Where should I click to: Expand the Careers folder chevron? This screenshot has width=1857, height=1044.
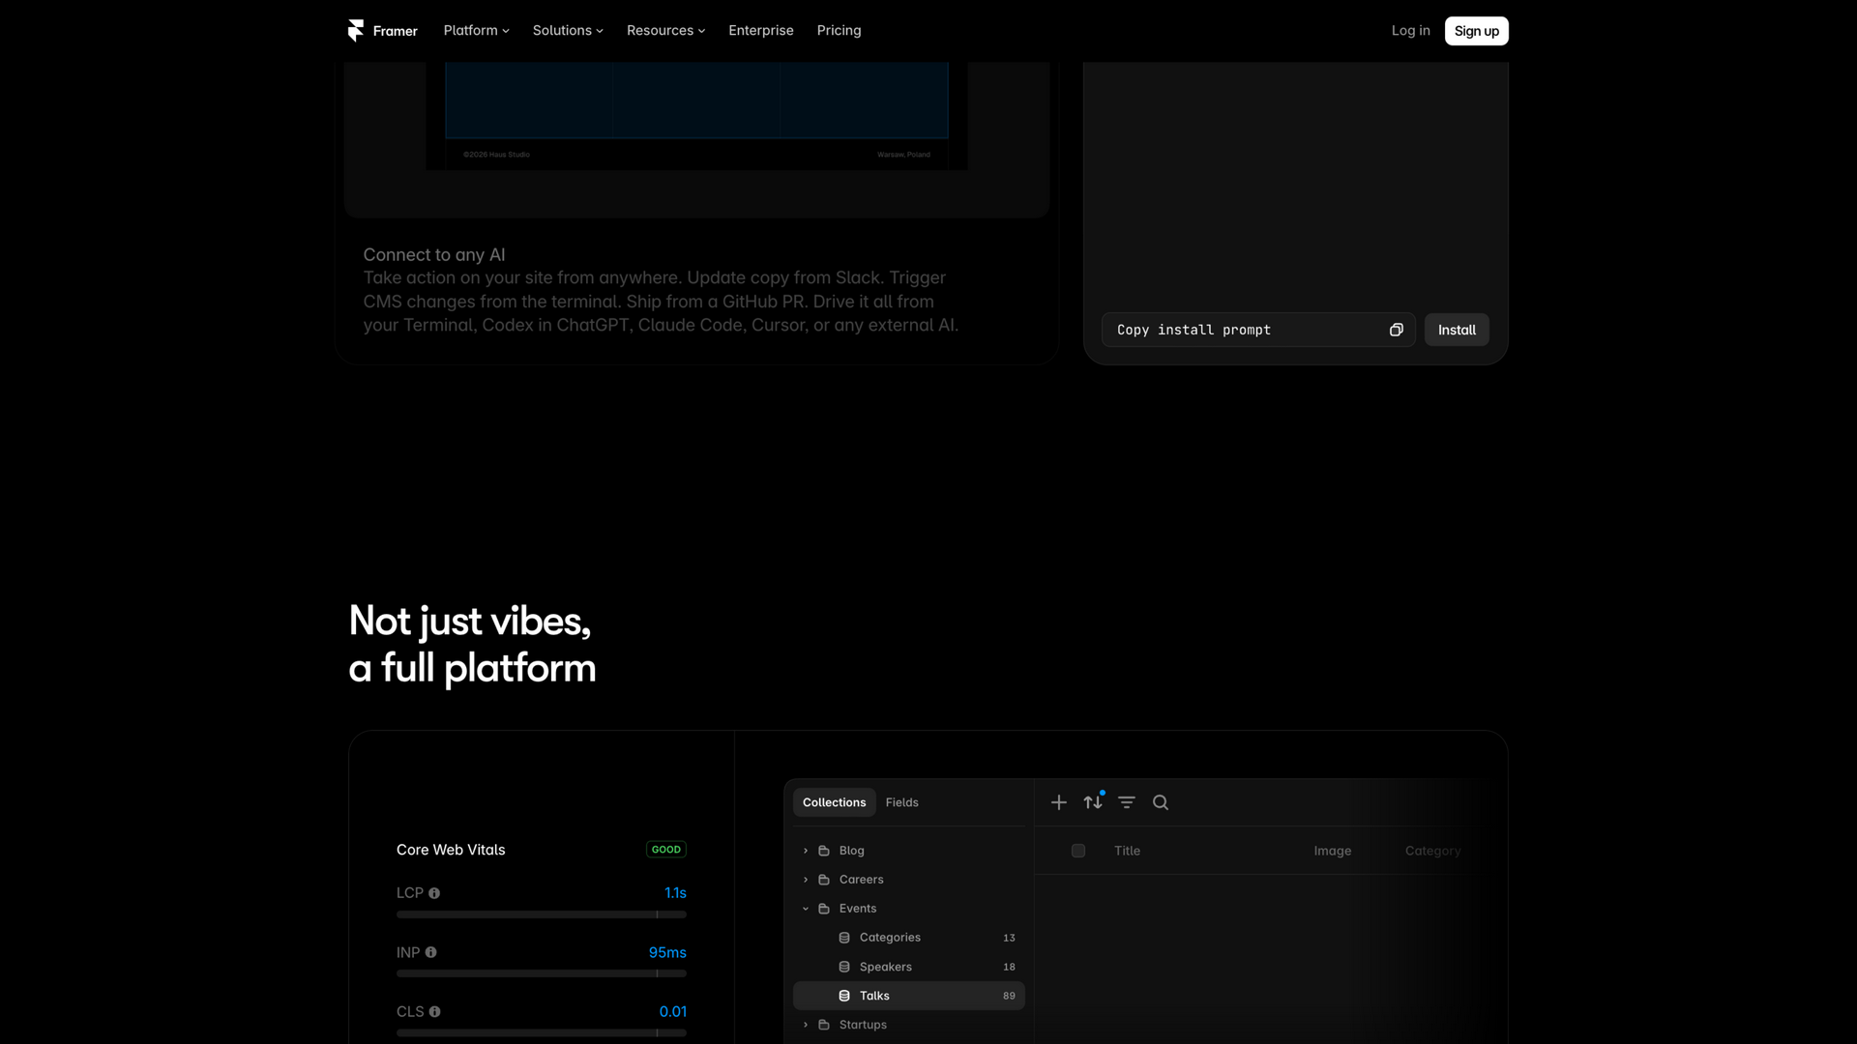click(x=806, y=880)
